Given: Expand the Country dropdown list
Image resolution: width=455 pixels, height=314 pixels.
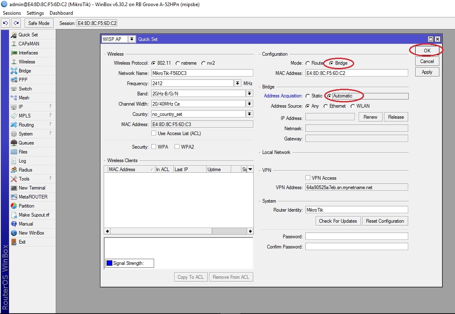Looking at the screenshot, I should coord(249,114).
